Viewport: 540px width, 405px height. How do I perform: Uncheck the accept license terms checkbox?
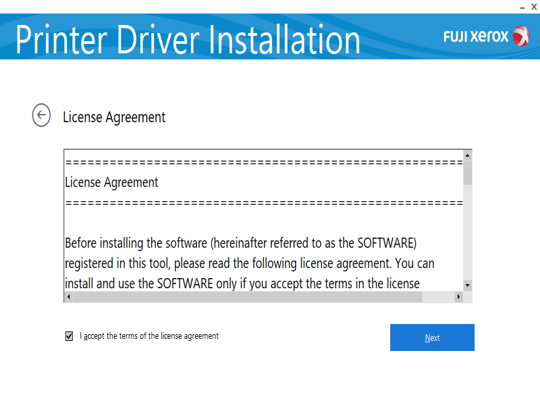[69, 336]
